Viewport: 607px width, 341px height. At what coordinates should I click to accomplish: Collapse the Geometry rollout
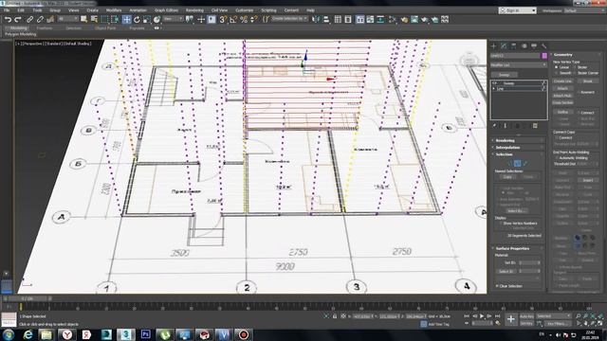coord(576,55)
